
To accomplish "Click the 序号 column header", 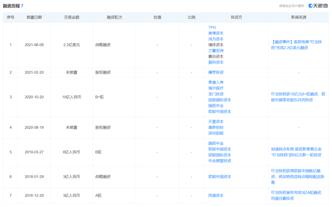I will [10, 17].
